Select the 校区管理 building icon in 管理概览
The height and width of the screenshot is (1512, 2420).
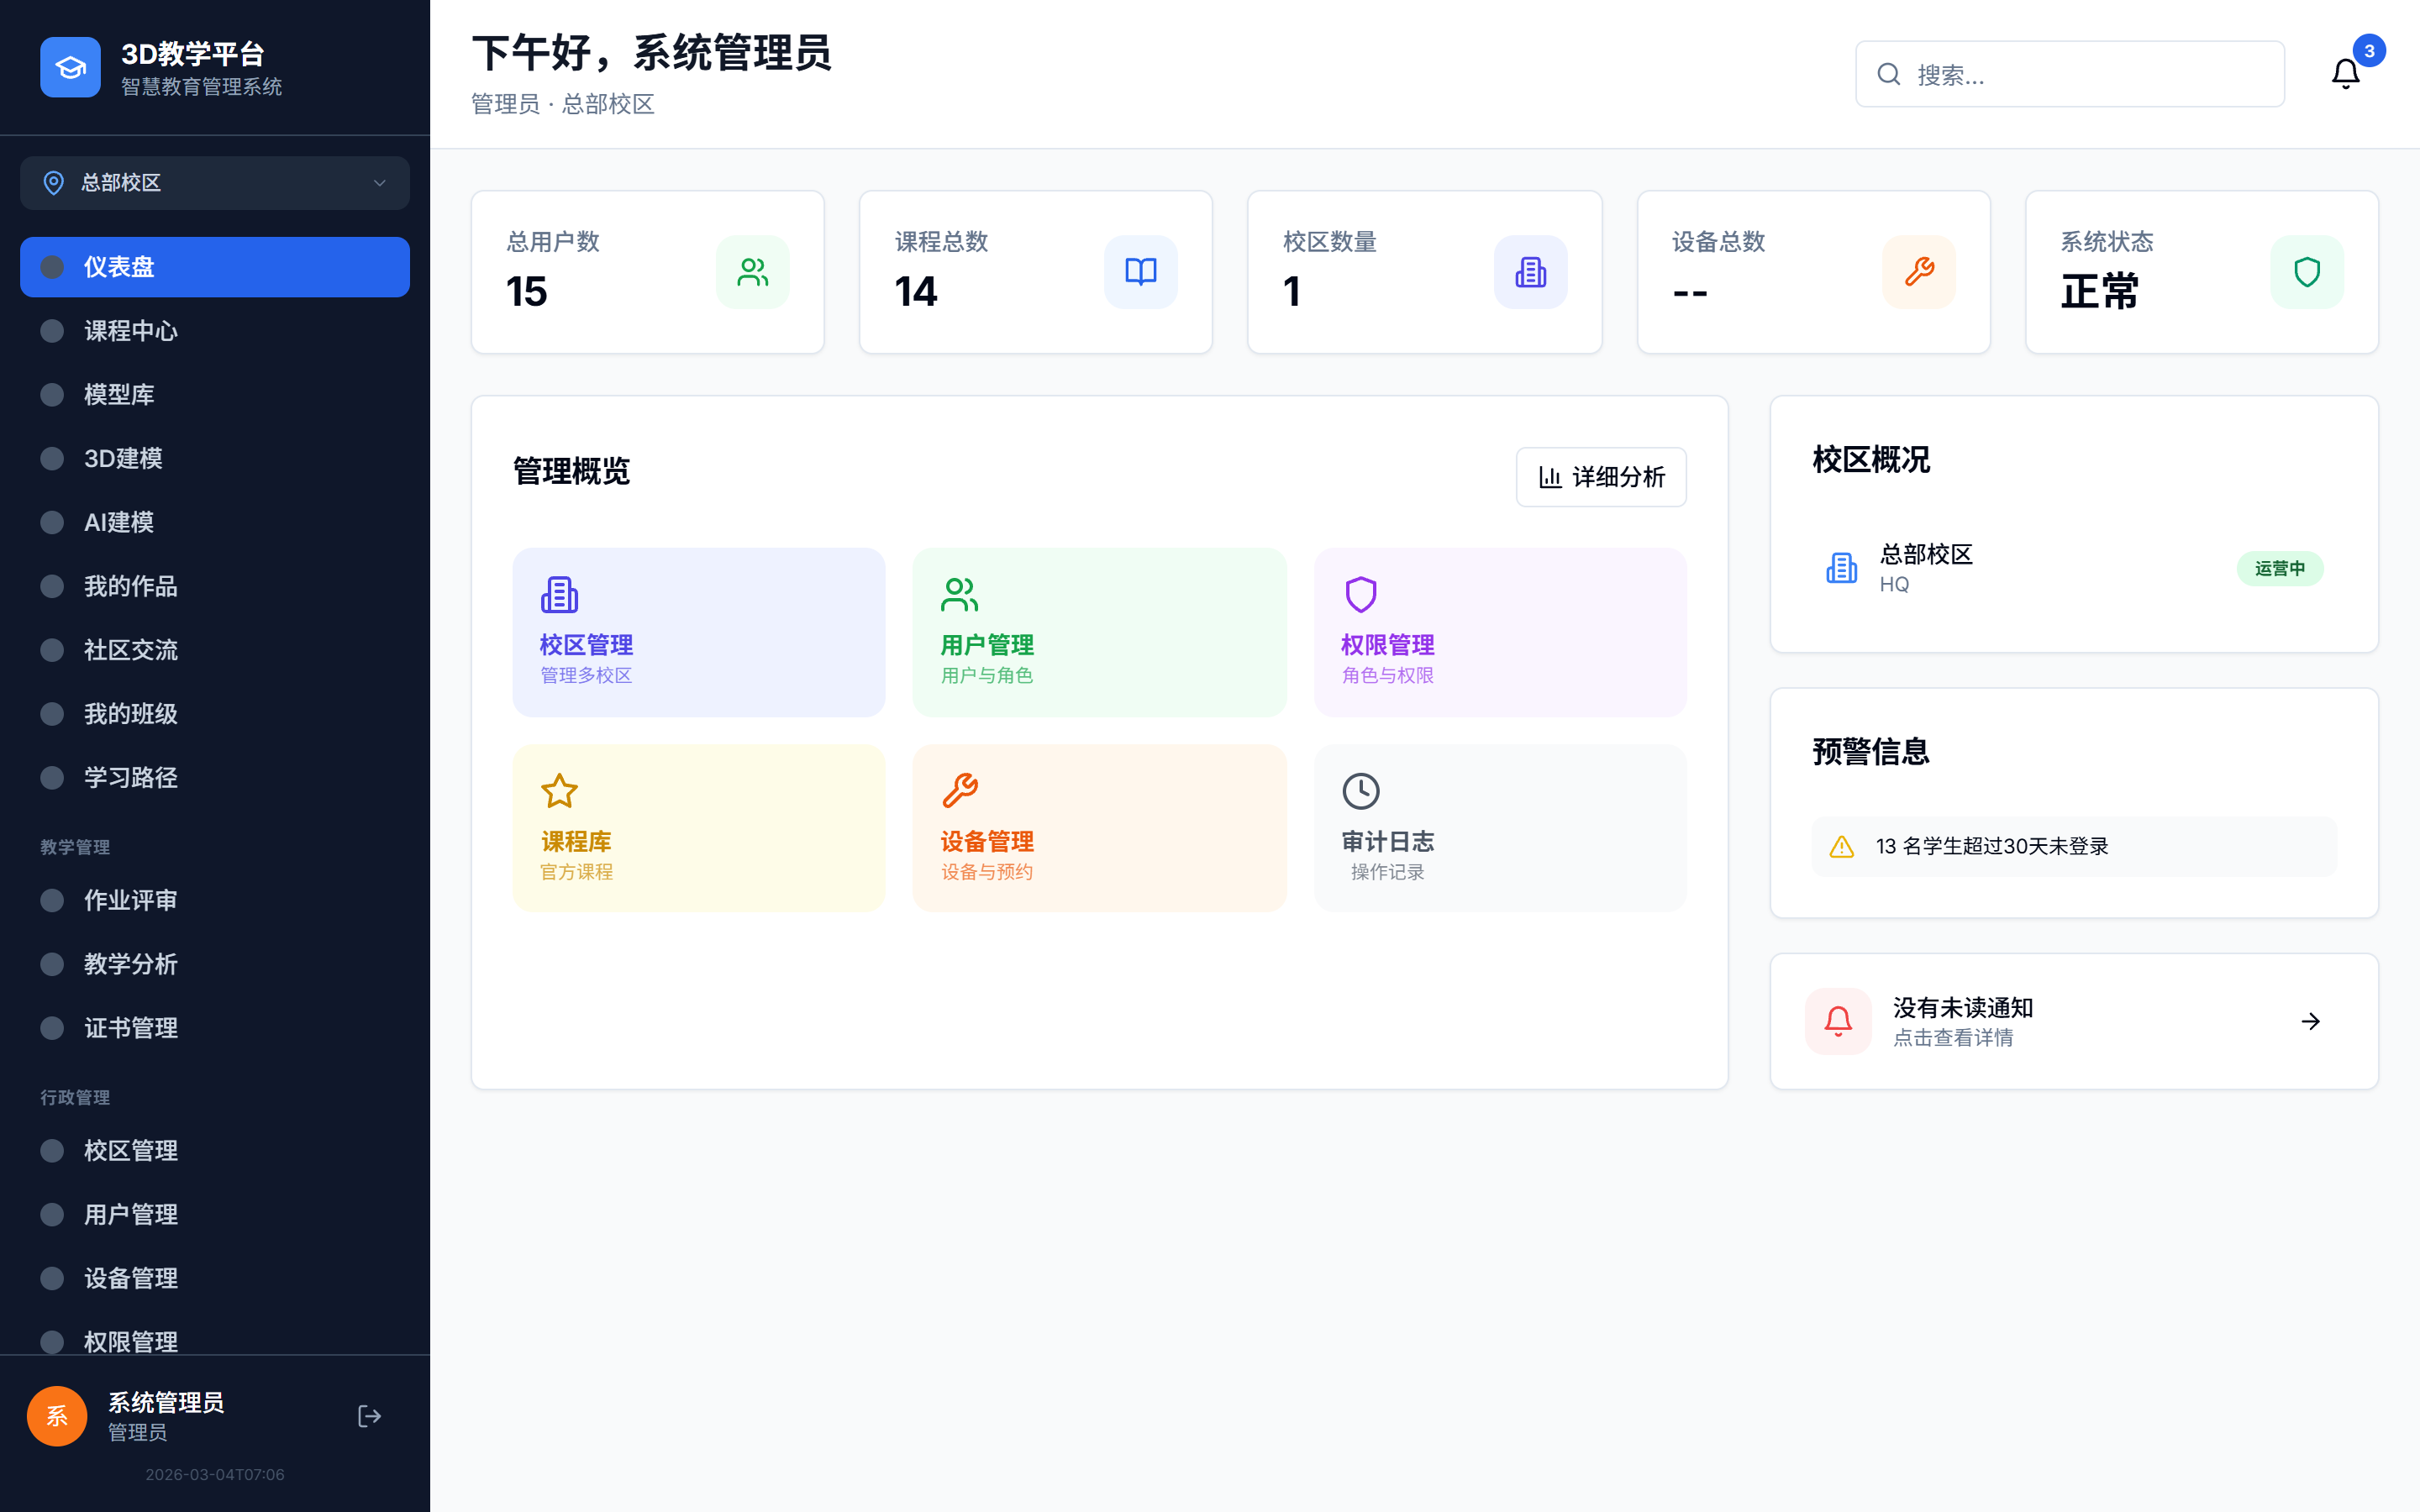tap(559, 593)
